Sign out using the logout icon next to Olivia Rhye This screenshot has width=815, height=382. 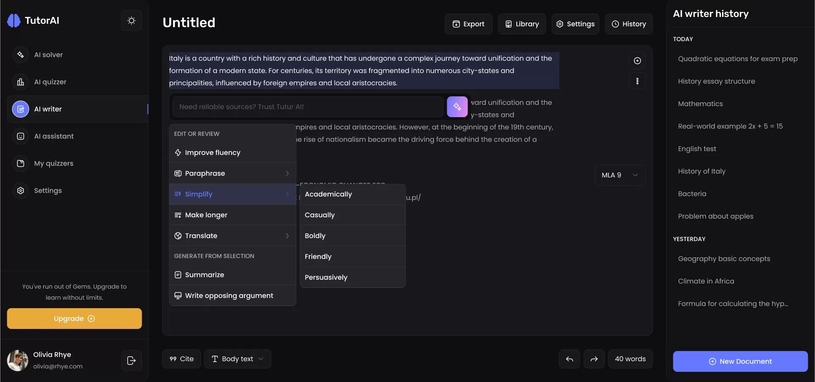(x=131, y=360)
